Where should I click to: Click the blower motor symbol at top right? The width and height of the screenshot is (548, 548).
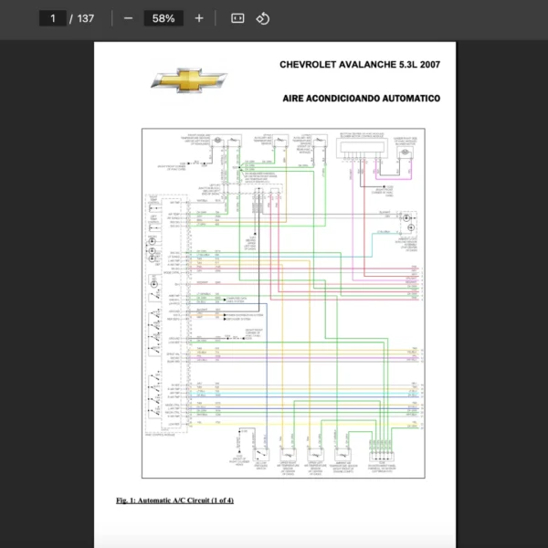407,154
